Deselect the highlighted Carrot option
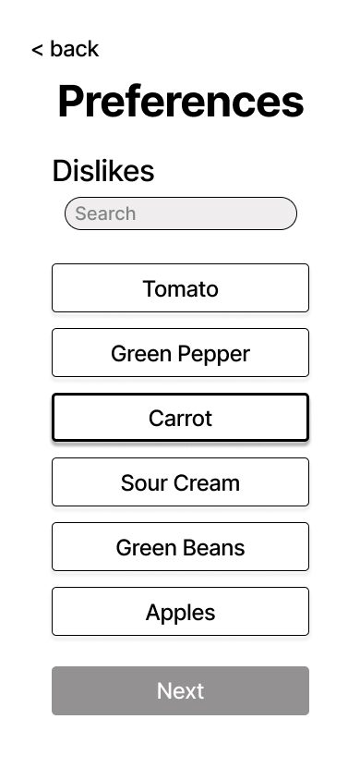The image size is (360, 780). coord(180,418)
